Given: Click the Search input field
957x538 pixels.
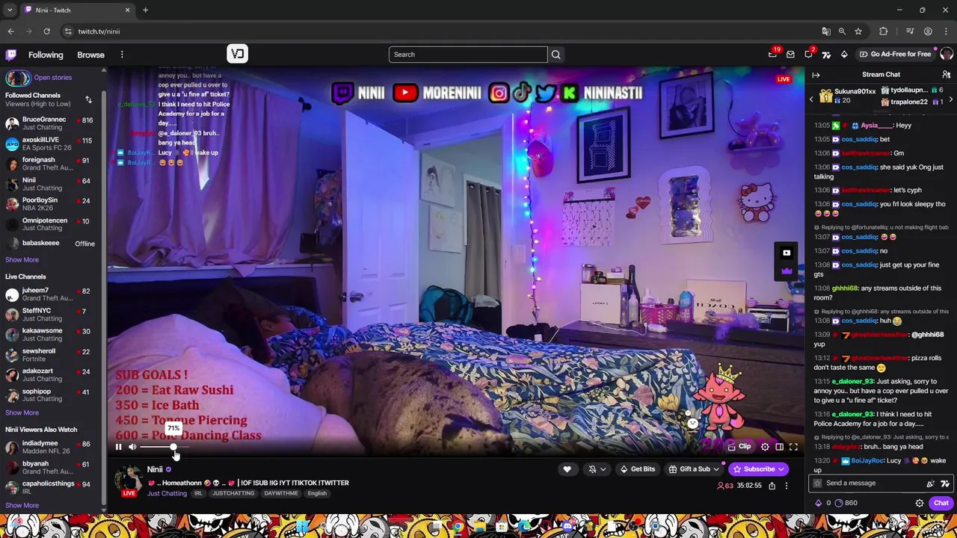Looking at the screenshot, I should tap(468, 54).
